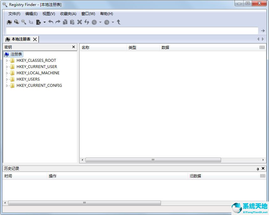Click the local registry computer toolbar icon
Viewport: 269px width, 215px height.
(9, 22)
